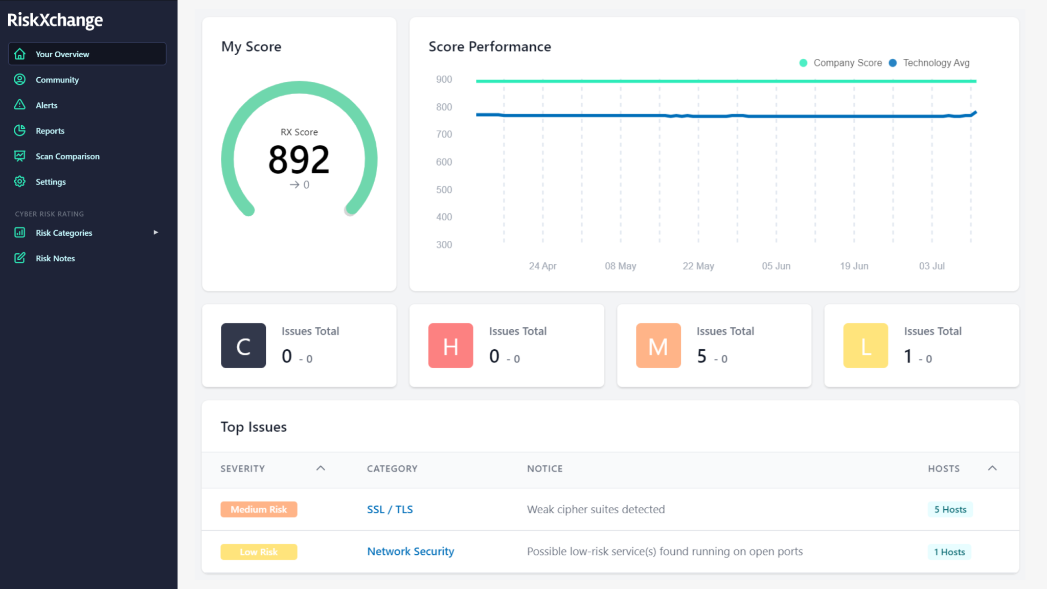1047x589 pixels.
Task: Open the Community menu item
Action: click(x=57, y=80)
